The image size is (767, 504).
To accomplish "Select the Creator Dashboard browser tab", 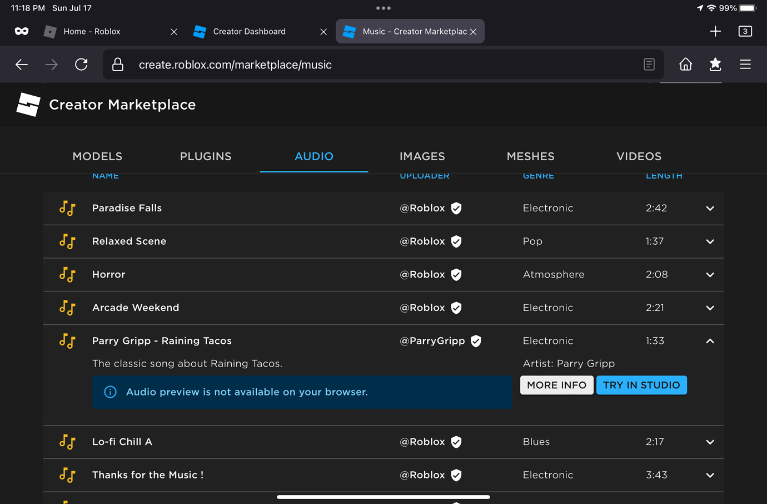I will pos(249,31).
